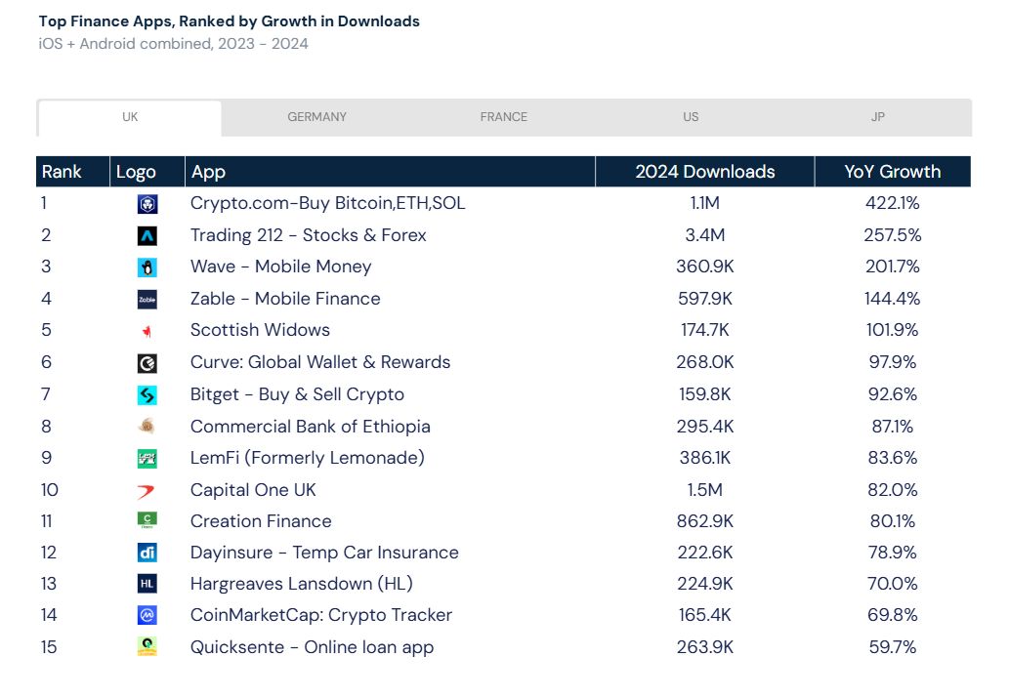This screenshot has width=1009, height=698.
Task: Click 'Zable - Mobile Finance' app name
Action: 285,299
